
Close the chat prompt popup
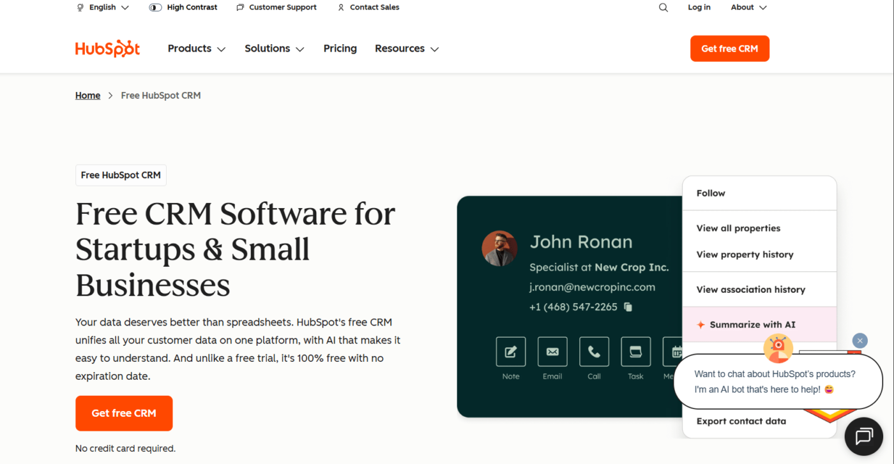pyautogui.click(x=860, y=341)
